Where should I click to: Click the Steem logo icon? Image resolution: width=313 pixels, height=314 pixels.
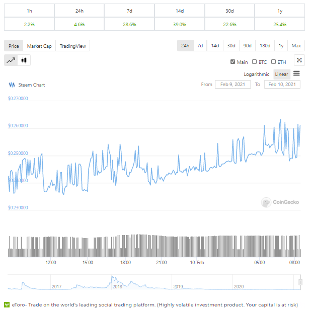(12, 85)
